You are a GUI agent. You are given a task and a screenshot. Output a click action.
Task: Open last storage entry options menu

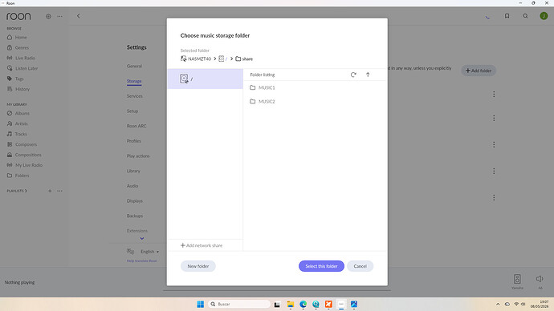click(x=494, y=197)
